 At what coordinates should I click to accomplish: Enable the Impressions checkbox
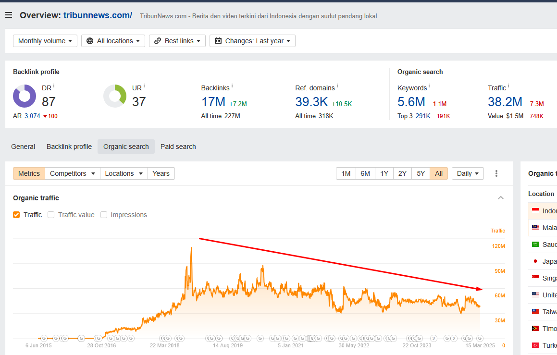[104, 215]
